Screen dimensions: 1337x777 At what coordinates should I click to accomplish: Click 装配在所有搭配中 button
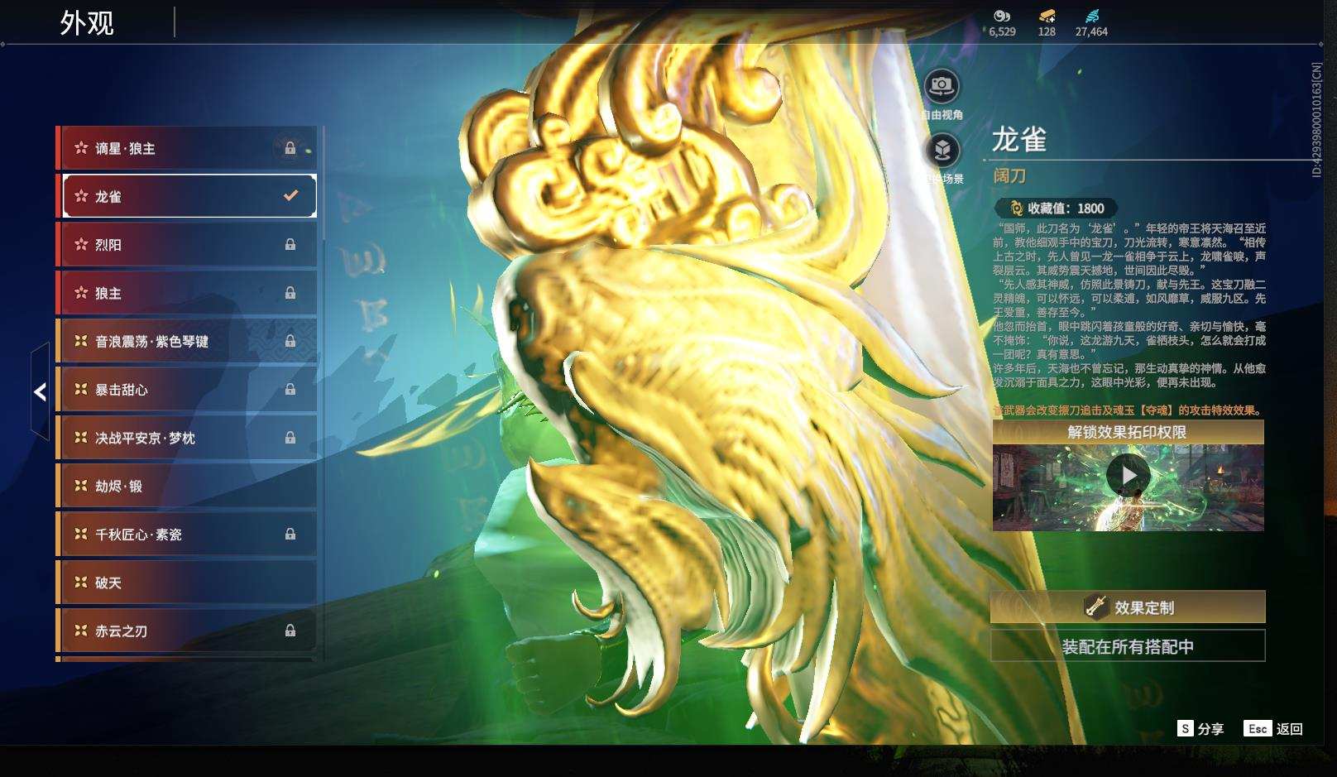click(1128, 646)
